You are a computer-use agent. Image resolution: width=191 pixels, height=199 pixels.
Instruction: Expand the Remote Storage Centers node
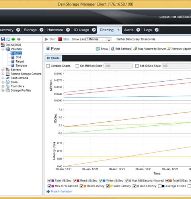coord(3,74)
